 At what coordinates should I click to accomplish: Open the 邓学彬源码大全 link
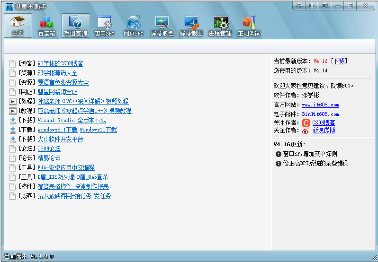point(58,73)
